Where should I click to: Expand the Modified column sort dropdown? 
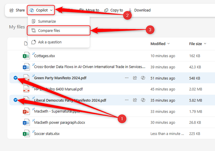click(x=168, y=44)
